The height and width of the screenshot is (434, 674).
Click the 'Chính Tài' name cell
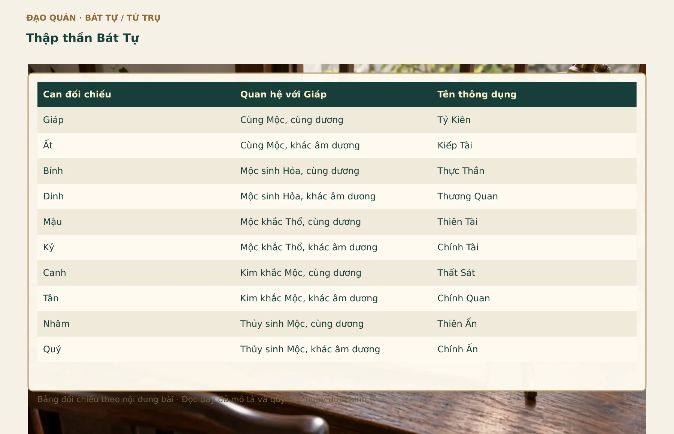[534, 247]
